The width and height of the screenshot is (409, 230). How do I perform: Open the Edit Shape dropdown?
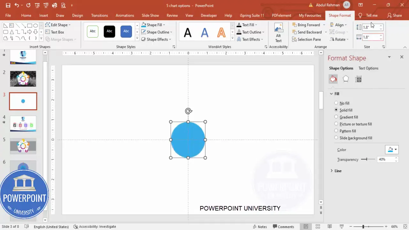tap(58, 25)
